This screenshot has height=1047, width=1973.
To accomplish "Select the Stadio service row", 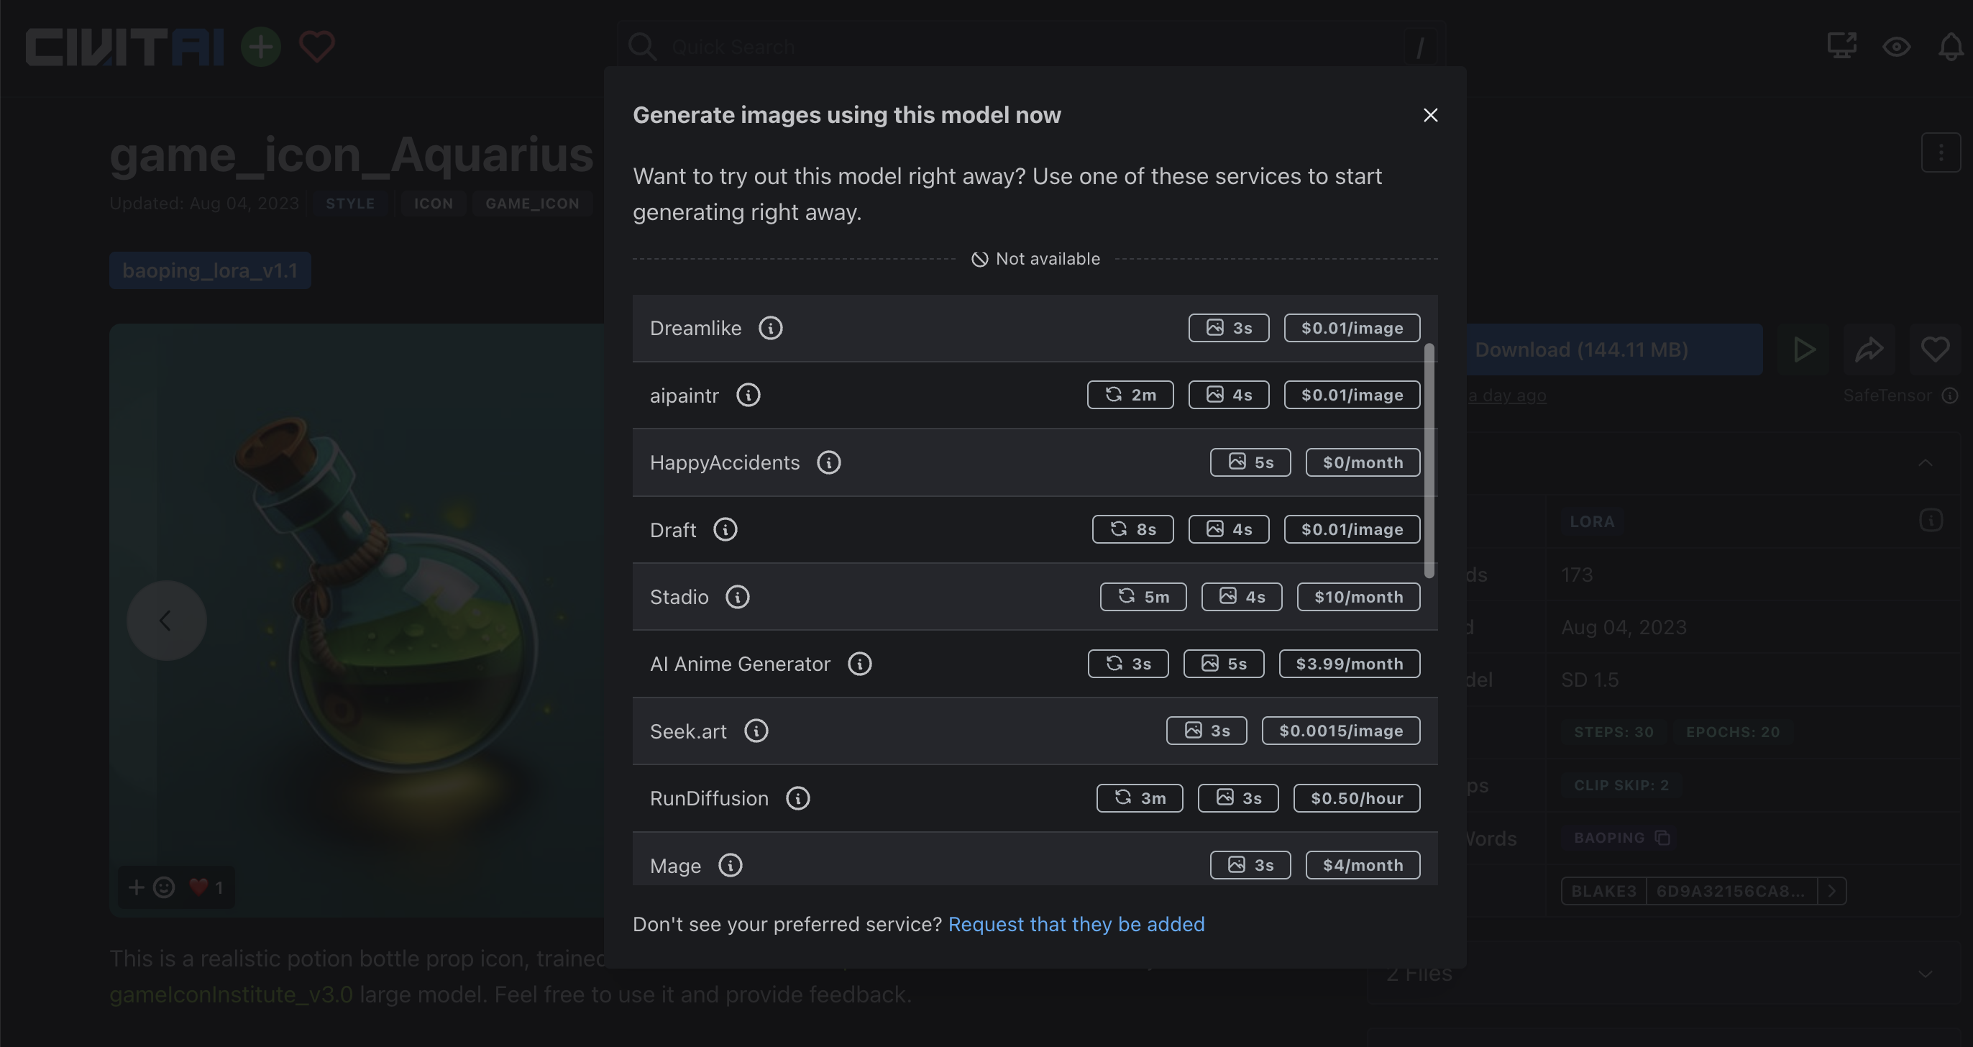I will [1035, 597].
